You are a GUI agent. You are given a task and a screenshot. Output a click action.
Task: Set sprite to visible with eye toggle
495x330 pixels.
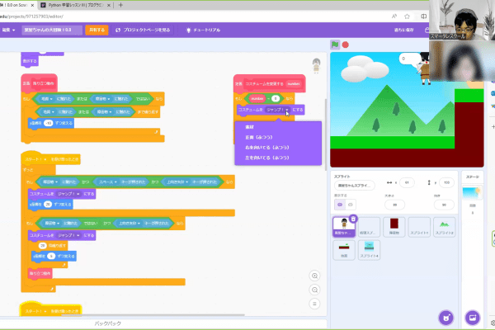pos(339,204)
